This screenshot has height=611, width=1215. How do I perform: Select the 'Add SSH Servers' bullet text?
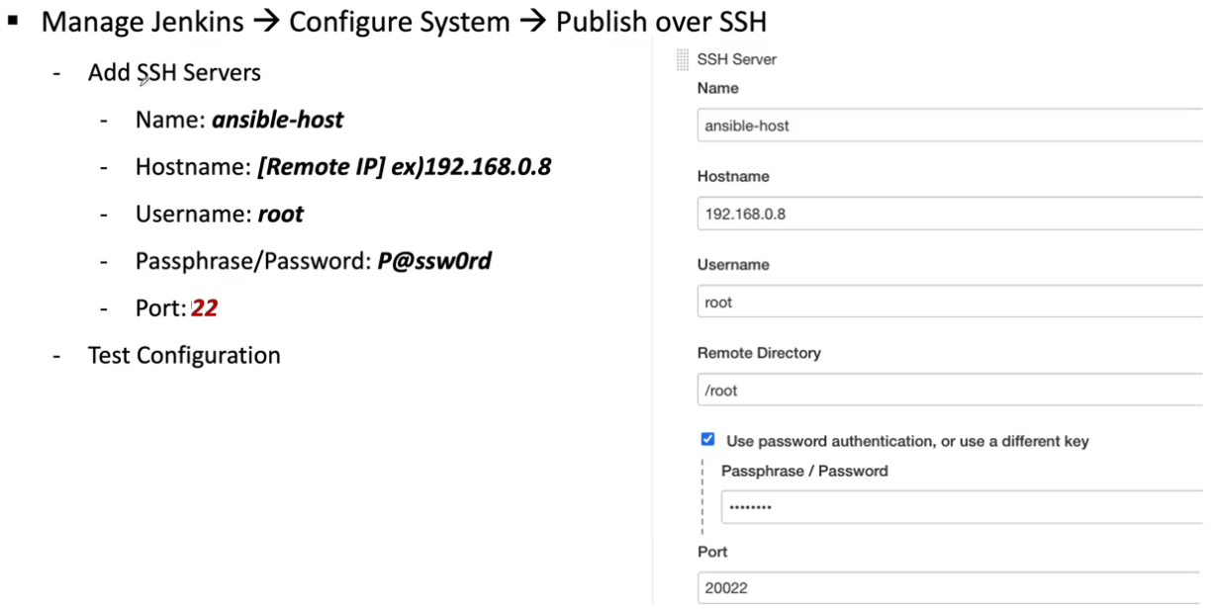[174, 72]
